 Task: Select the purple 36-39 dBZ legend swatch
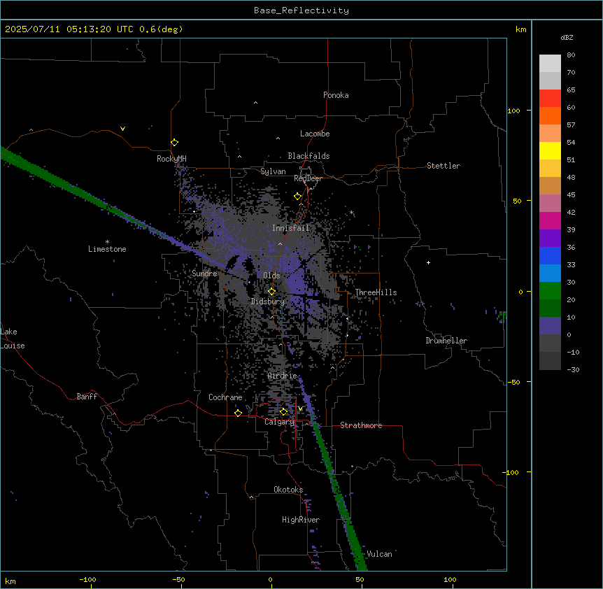coord(550,239)
